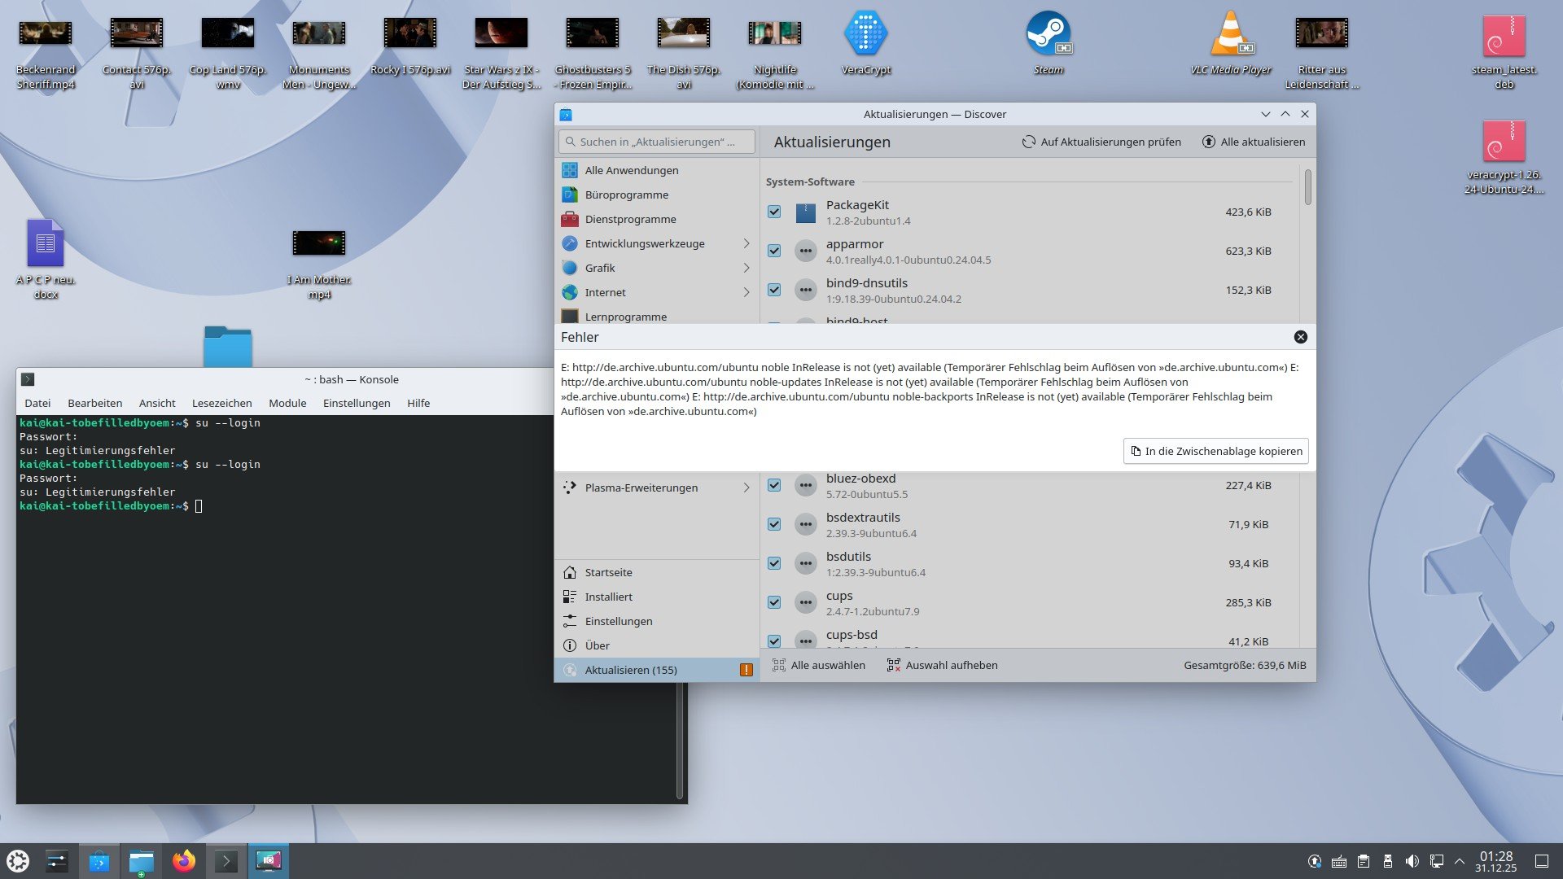Open Einstellungen menu in Konsole
Image resolution: width=1563 pixels, height=879 pixels.
click(x=356, y=403)
